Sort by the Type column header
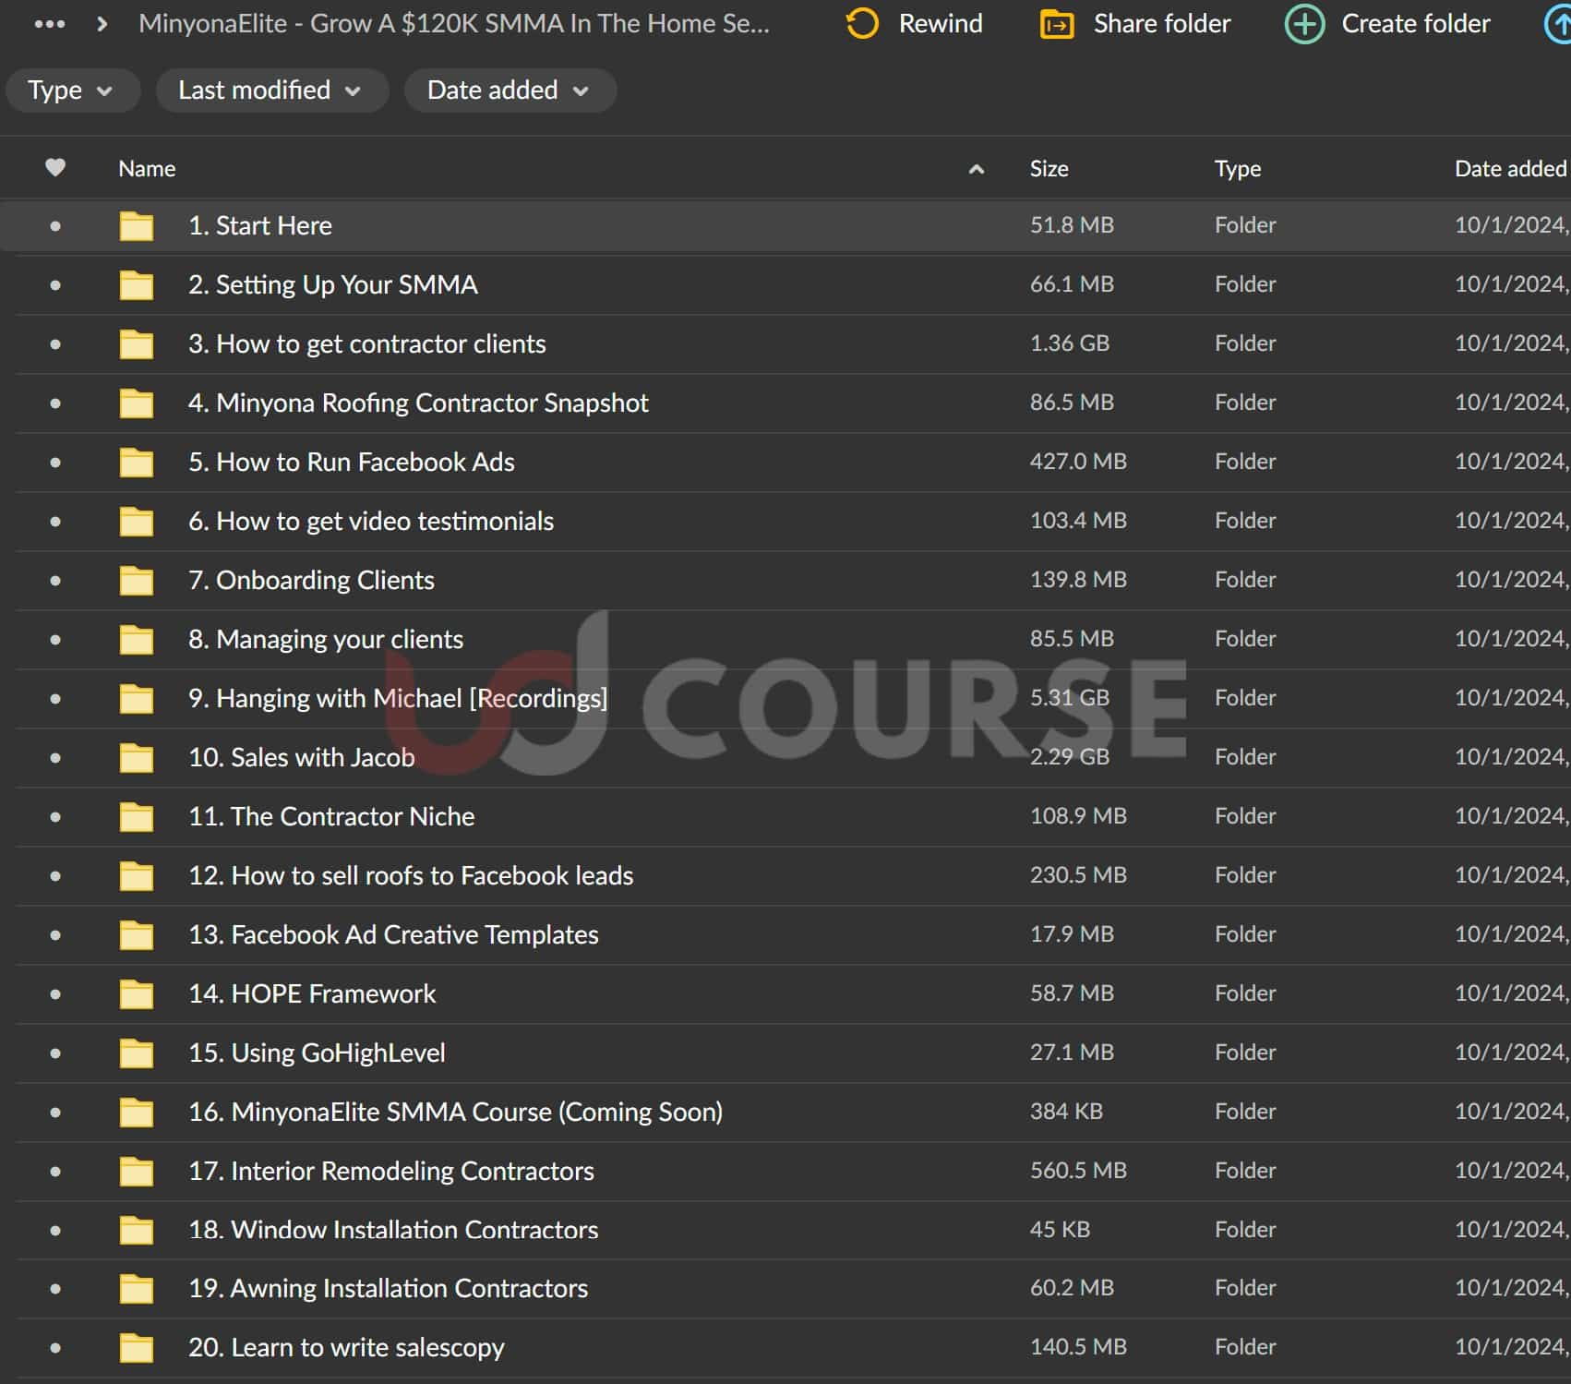The image size is (1571, 1384). tap(1237, 169)
